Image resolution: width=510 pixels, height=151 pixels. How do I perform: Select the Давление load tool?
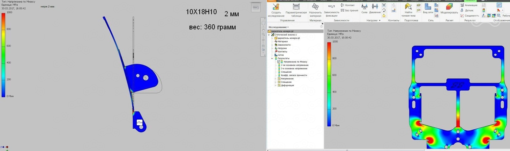pyautogui.click(x=375, y=7)
